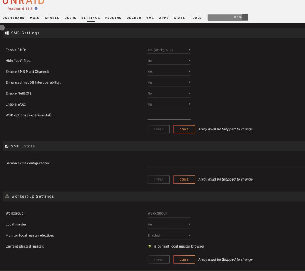Click the SMB Settings section header
Screen dimensions: 305x271
(x=154, y=33)
